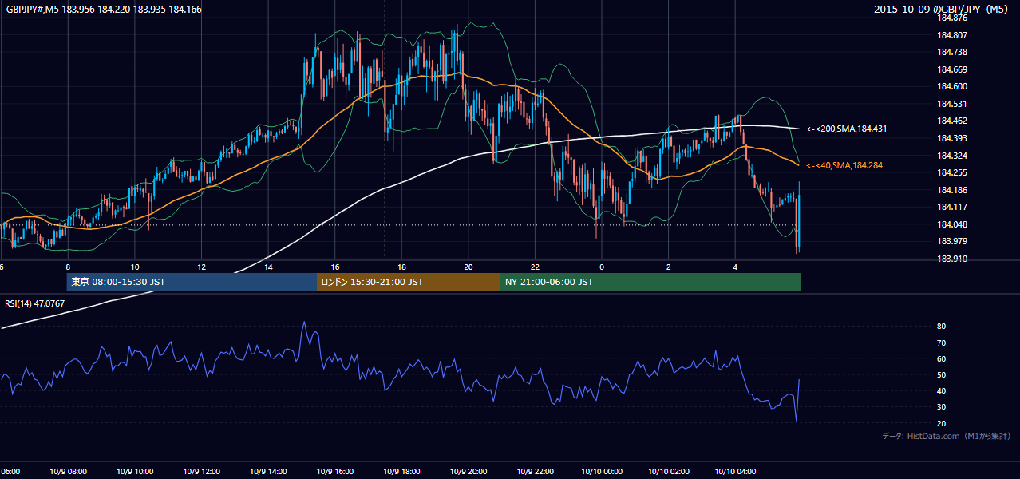1020x479 pixels.
Task: Click hour label 4 under the price chart
Action: point(735,267)
